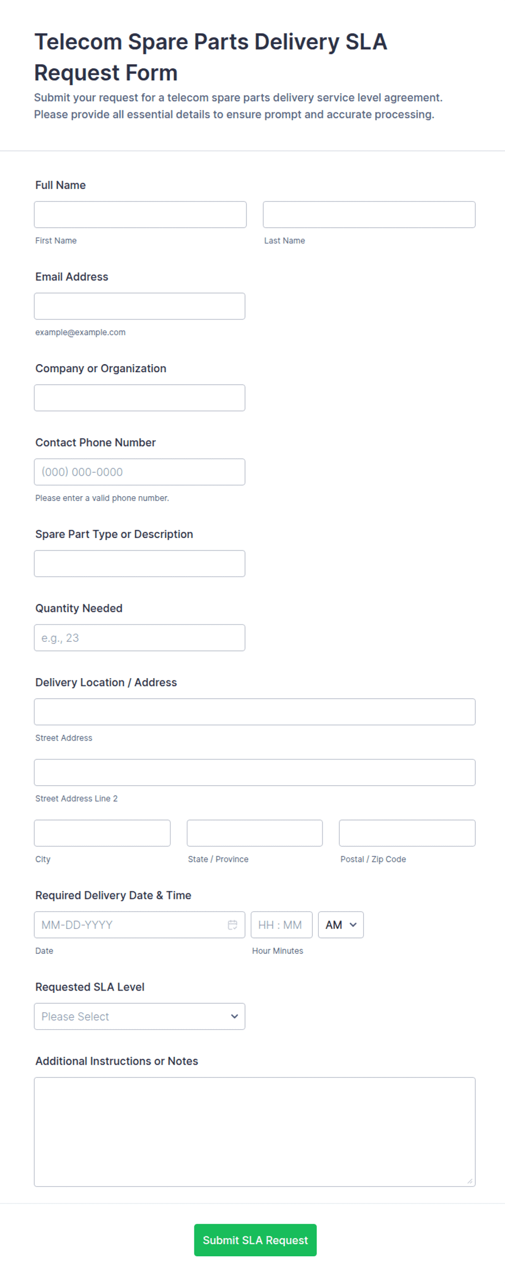
Task: Click the Email Address input
Action: (x=140, y=306)
